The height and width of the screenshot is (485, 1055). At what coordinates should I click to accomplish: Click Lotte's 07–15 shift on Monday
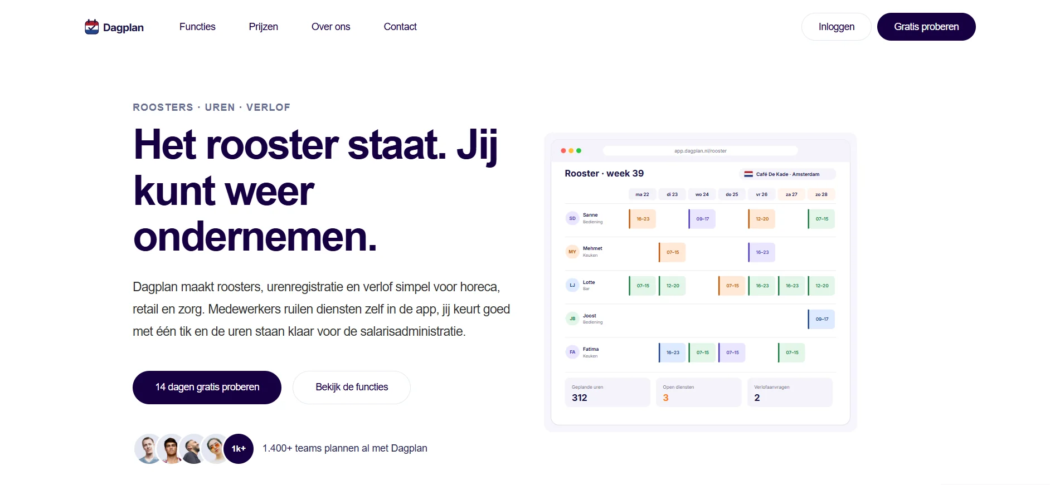(x=643, y=286)
